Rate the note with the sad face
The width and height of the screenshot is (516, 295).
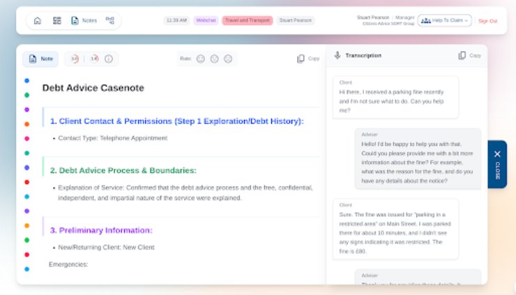point(228,59)
